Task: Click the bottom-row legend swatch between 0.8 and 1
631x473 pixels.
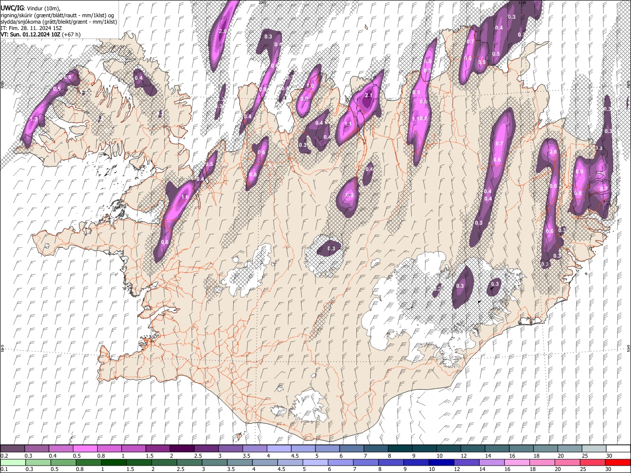Action: click(88, 462)
